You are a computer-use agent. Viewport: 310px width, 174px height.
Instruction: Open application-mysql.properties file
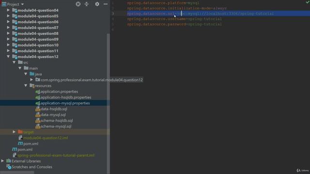(x=65, y=103)
